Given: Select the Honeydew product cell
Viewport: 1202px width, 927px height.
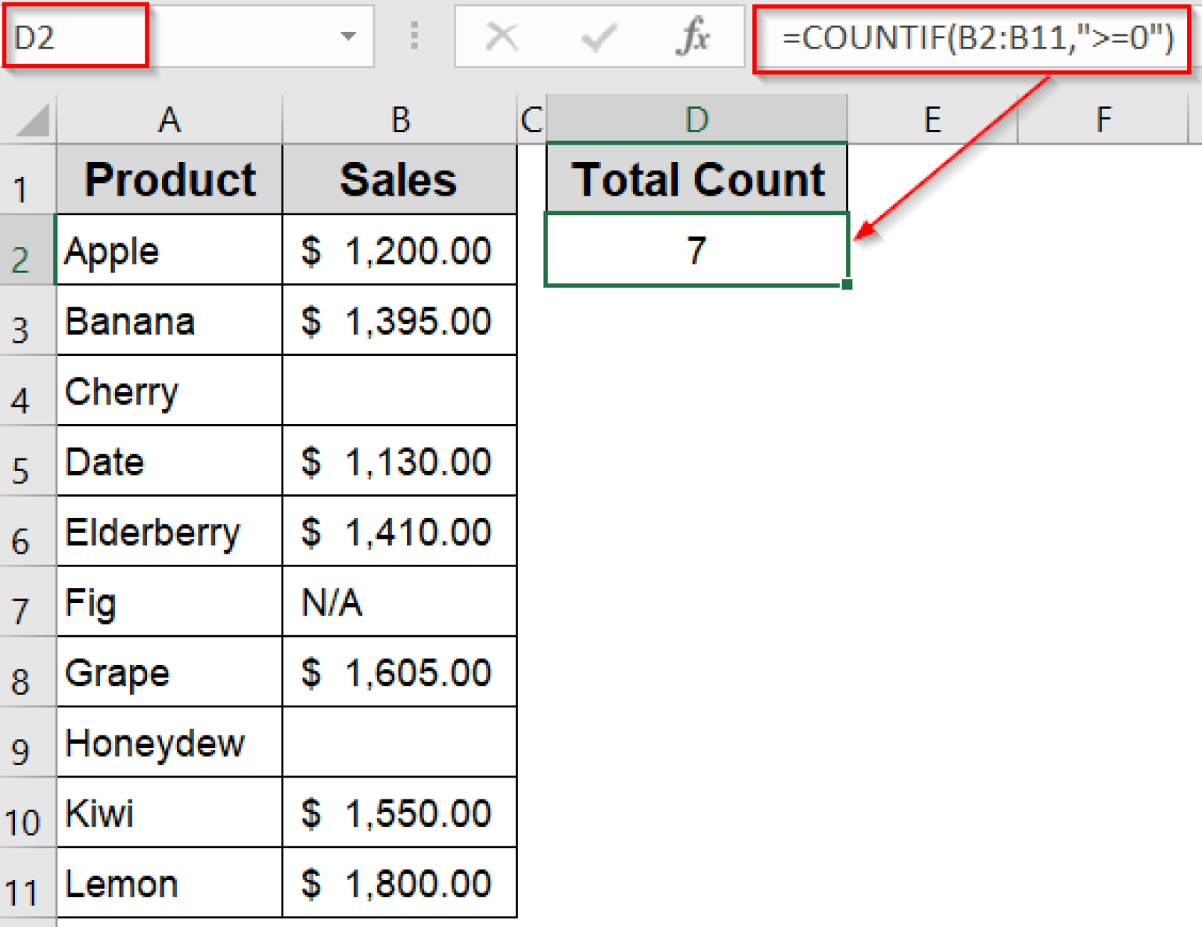Looking at the screenshot, I should pyautogui.click(x=168, y=743).
